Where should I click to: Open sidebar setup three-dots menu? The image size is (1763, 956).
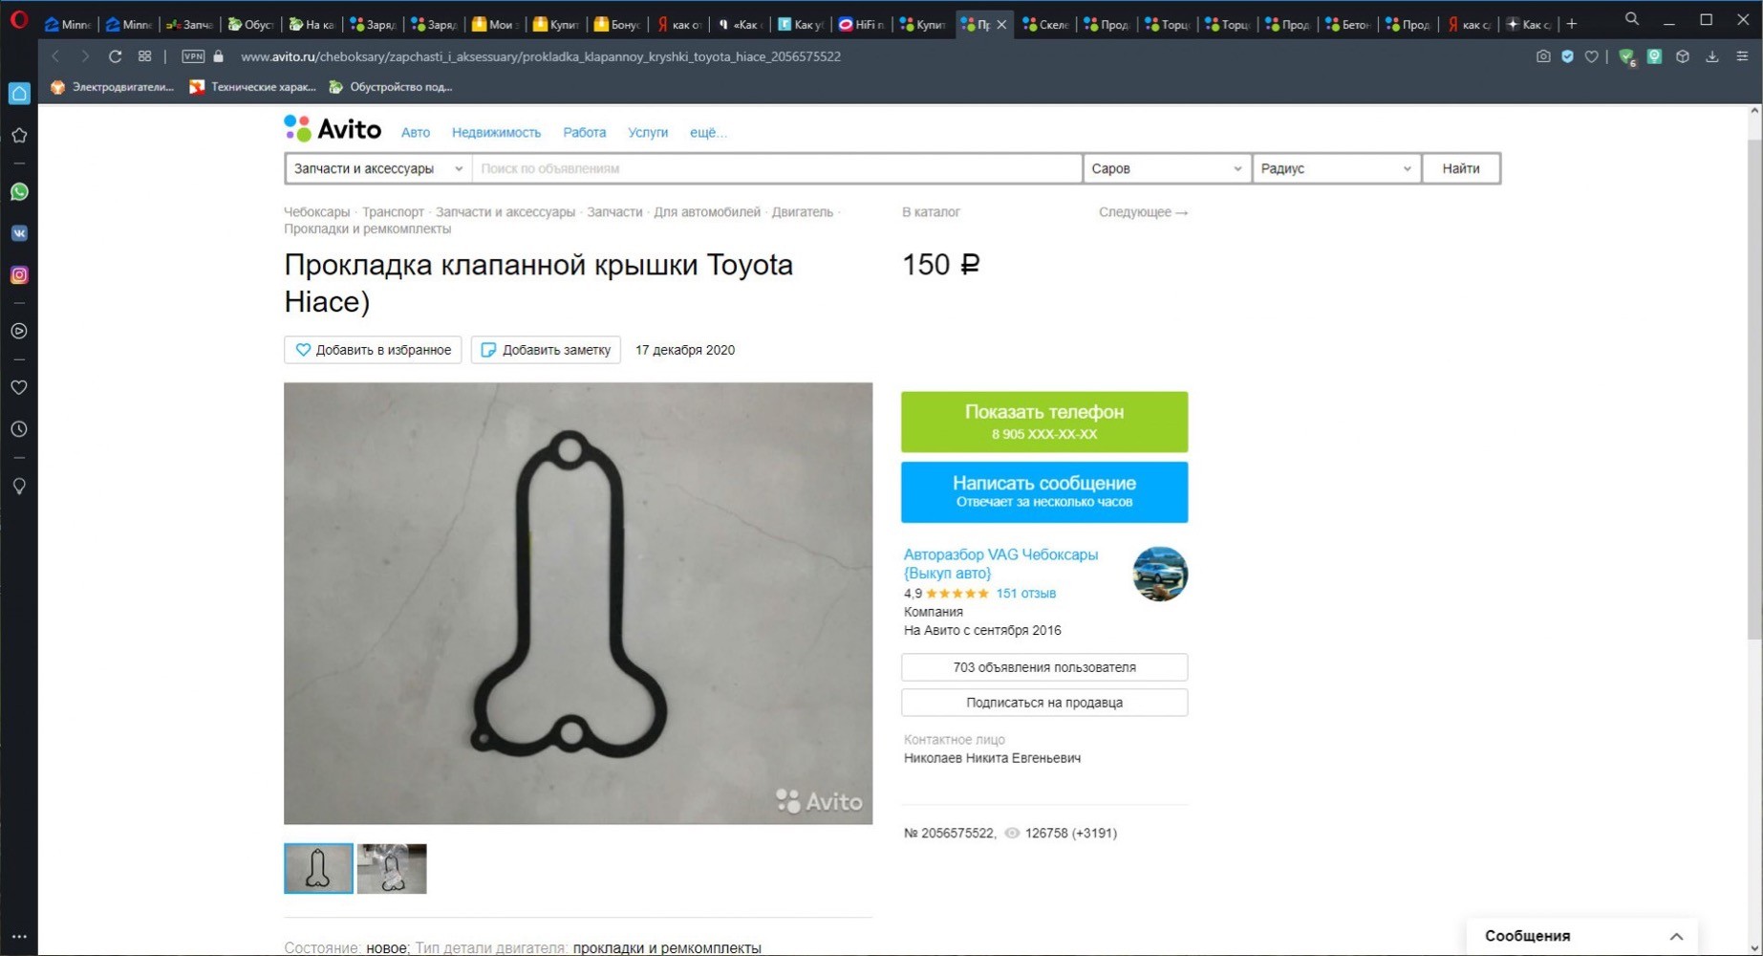[19, 937]
